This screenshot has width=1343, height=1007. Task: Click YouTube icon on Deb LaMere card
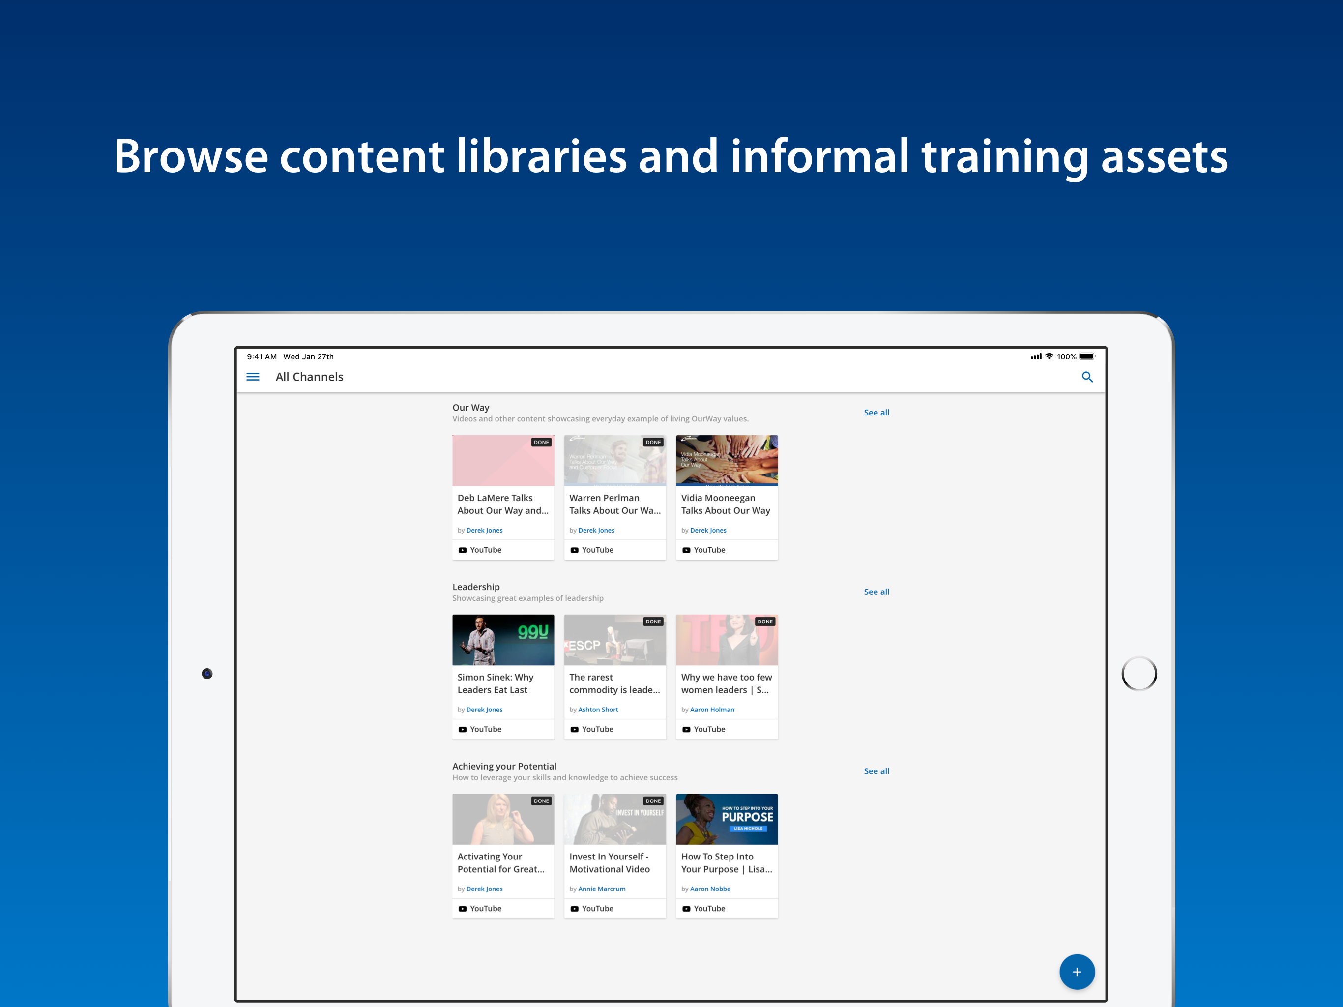463,550
